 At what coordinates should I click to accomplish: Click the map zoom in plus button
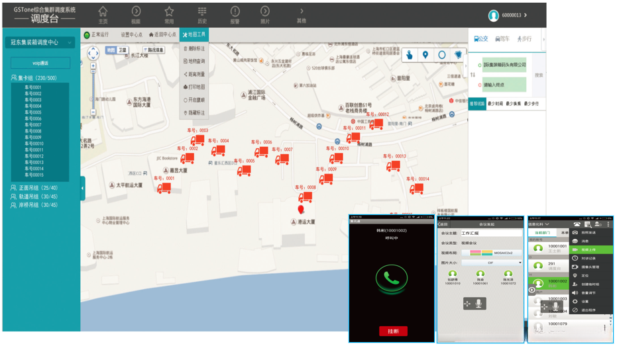click(93, 65)
